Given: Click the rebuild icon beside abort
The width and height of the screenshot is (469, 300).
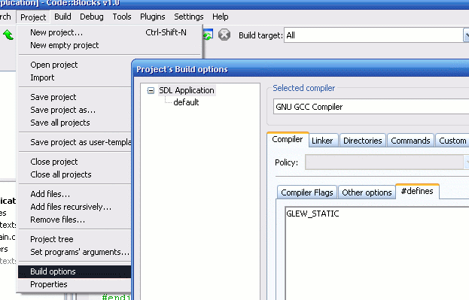Looking at the screenshot, I should tap(208, 35).
